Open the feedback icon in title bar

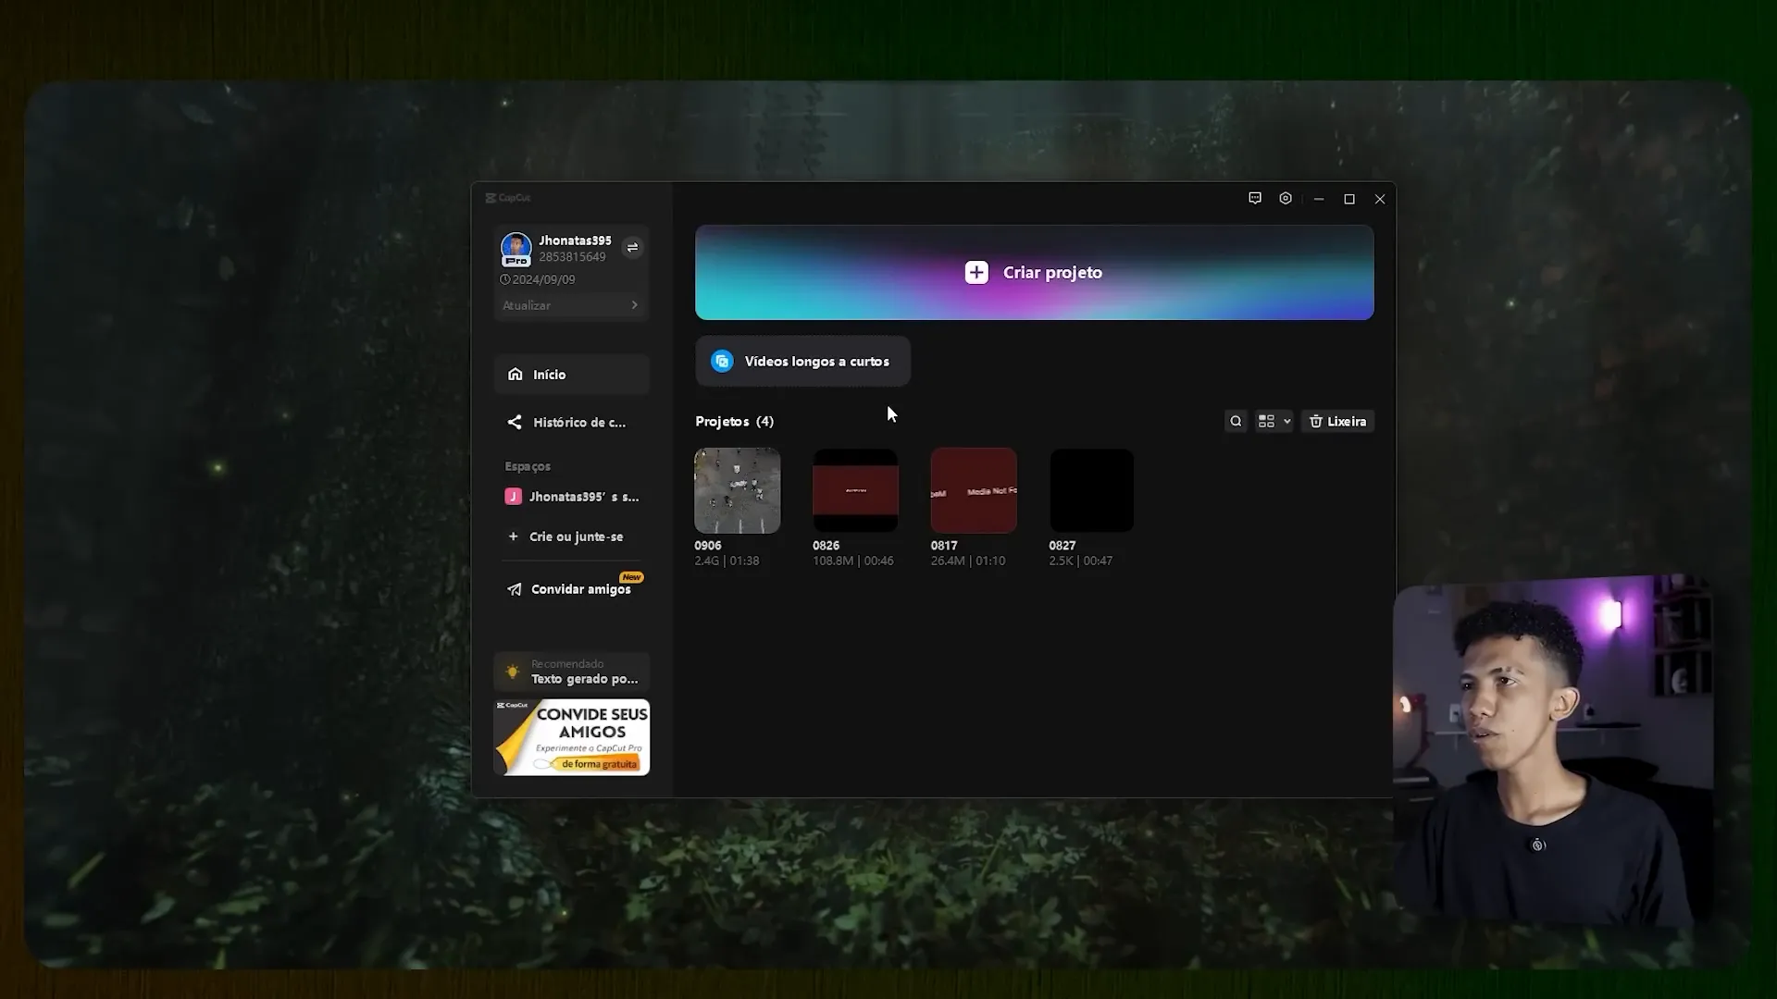click(x=1255, y=198)
